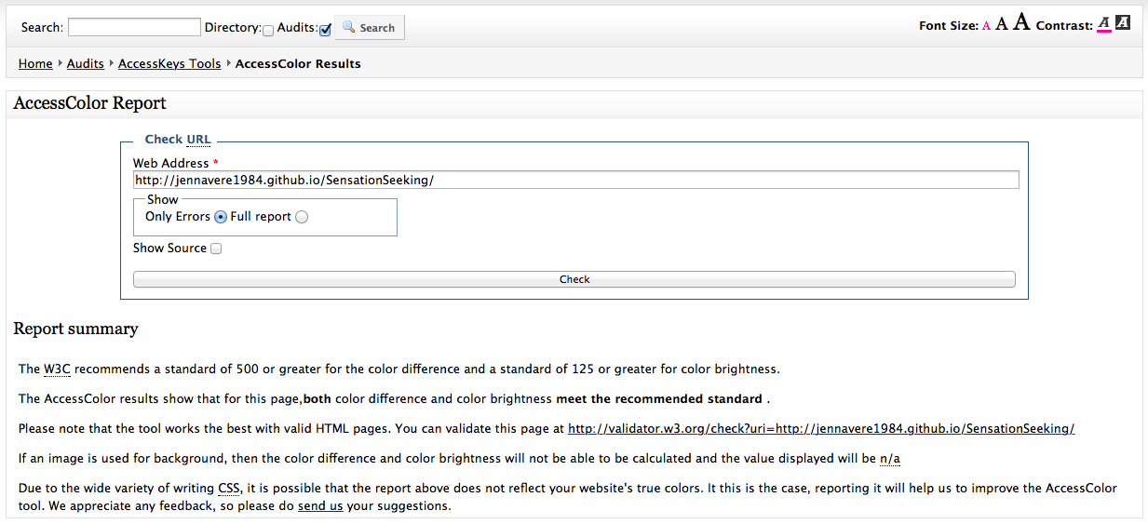Tick the Directory search checkbox

[268, 31]
